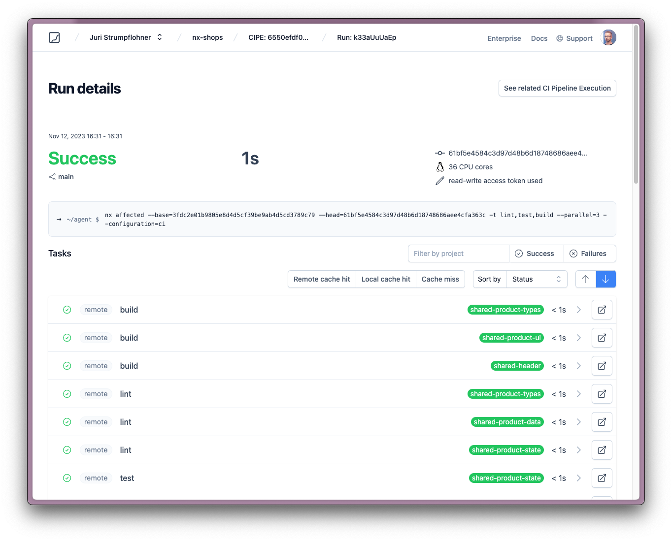The image size is (672, 541).
Task: Expand the lint task row for shared-product-data
Action: tap(579, 422)
